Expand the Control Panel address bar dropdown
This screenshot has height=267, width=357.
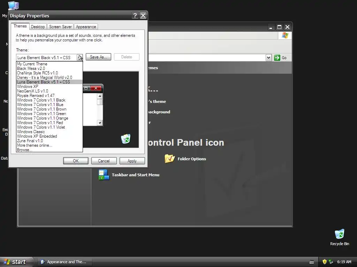click(x=269, y=58)
